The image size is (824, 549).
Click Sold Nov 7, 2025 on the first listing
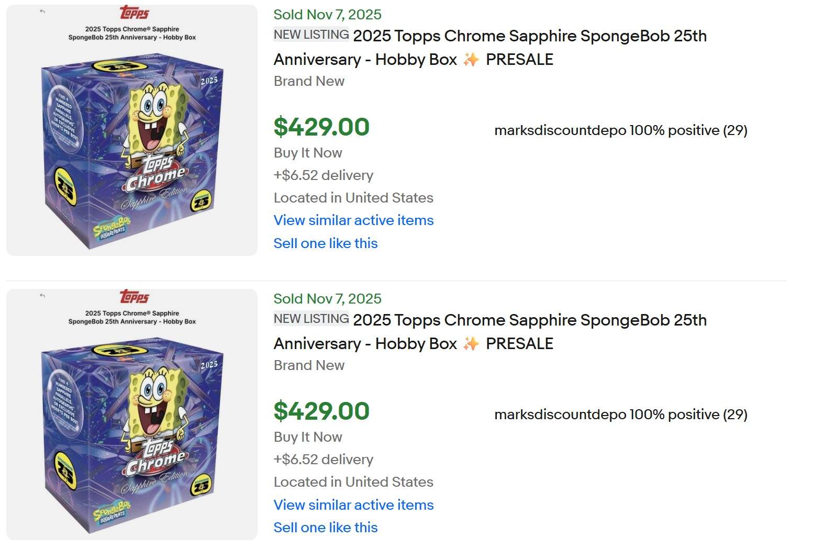(x=327, y=15)
